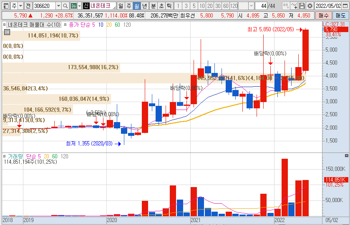The width and height of the screenshot is (350, 225).
Task: Click the 2021 year axis label
Action: (x=196, y=220)
